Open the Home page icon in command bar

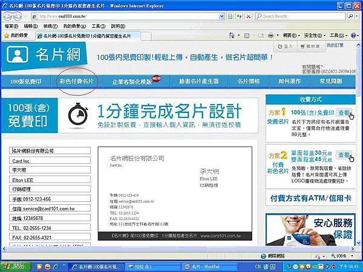pos(232,36)
